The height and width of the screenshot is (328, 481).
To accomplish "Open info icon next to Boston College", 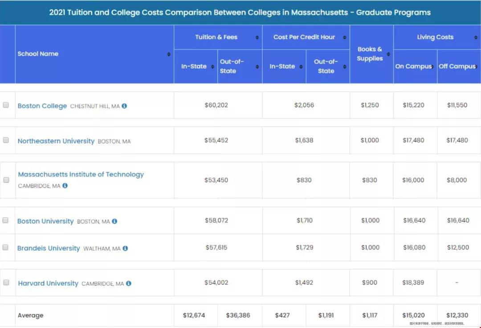I will (124, 106).
